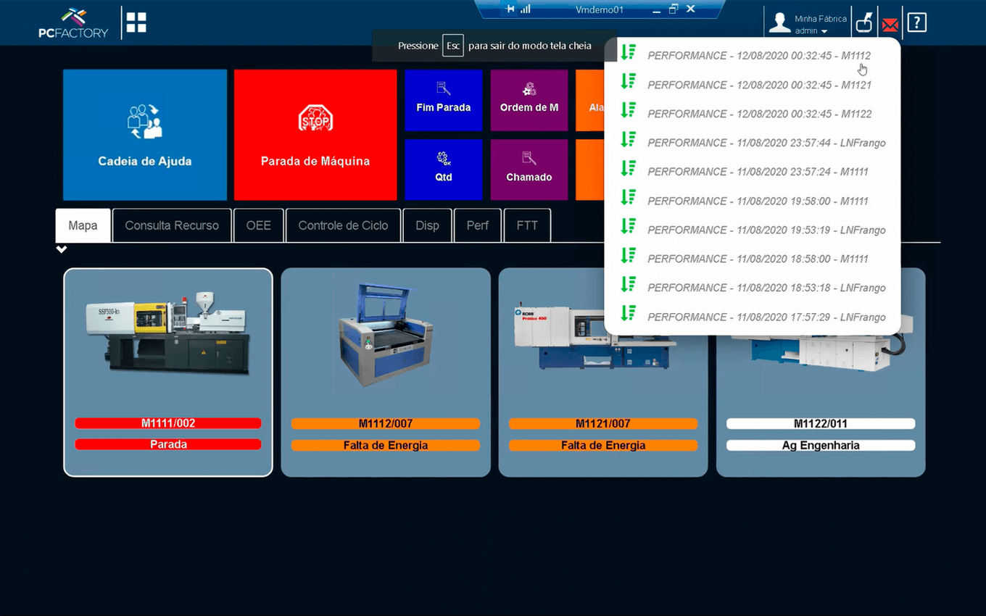Click the Qtd tile
Image resolution: width=986 pixels, height=616 pixels.
click(x=444, y=170)
